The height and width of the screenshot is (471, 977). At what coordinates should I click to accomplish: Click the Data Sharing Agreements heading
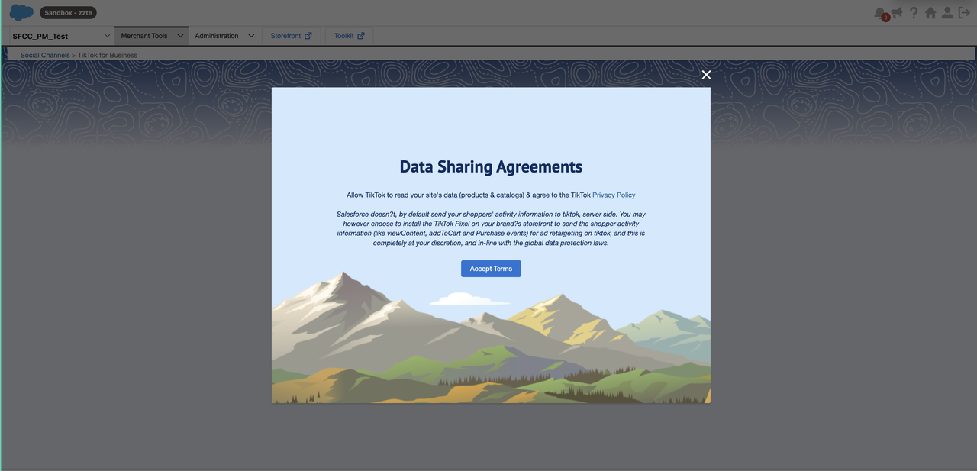491,167
